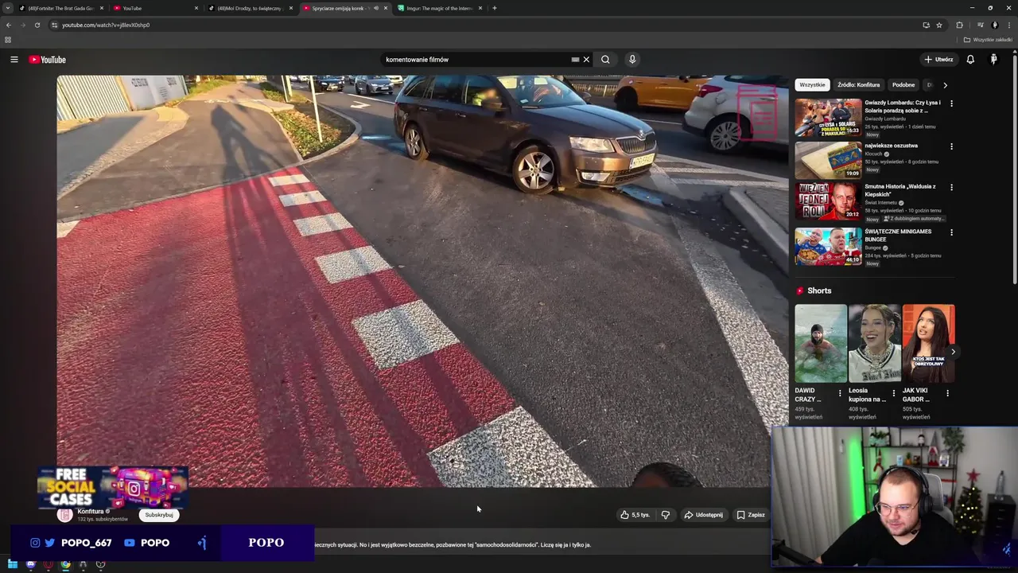Open the tab search dropdown arrow
This screenshot has width=1018, height=573.
click(x=8, y=8)
